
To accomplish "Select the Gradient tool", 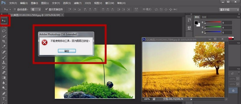I will pos(4,78).
